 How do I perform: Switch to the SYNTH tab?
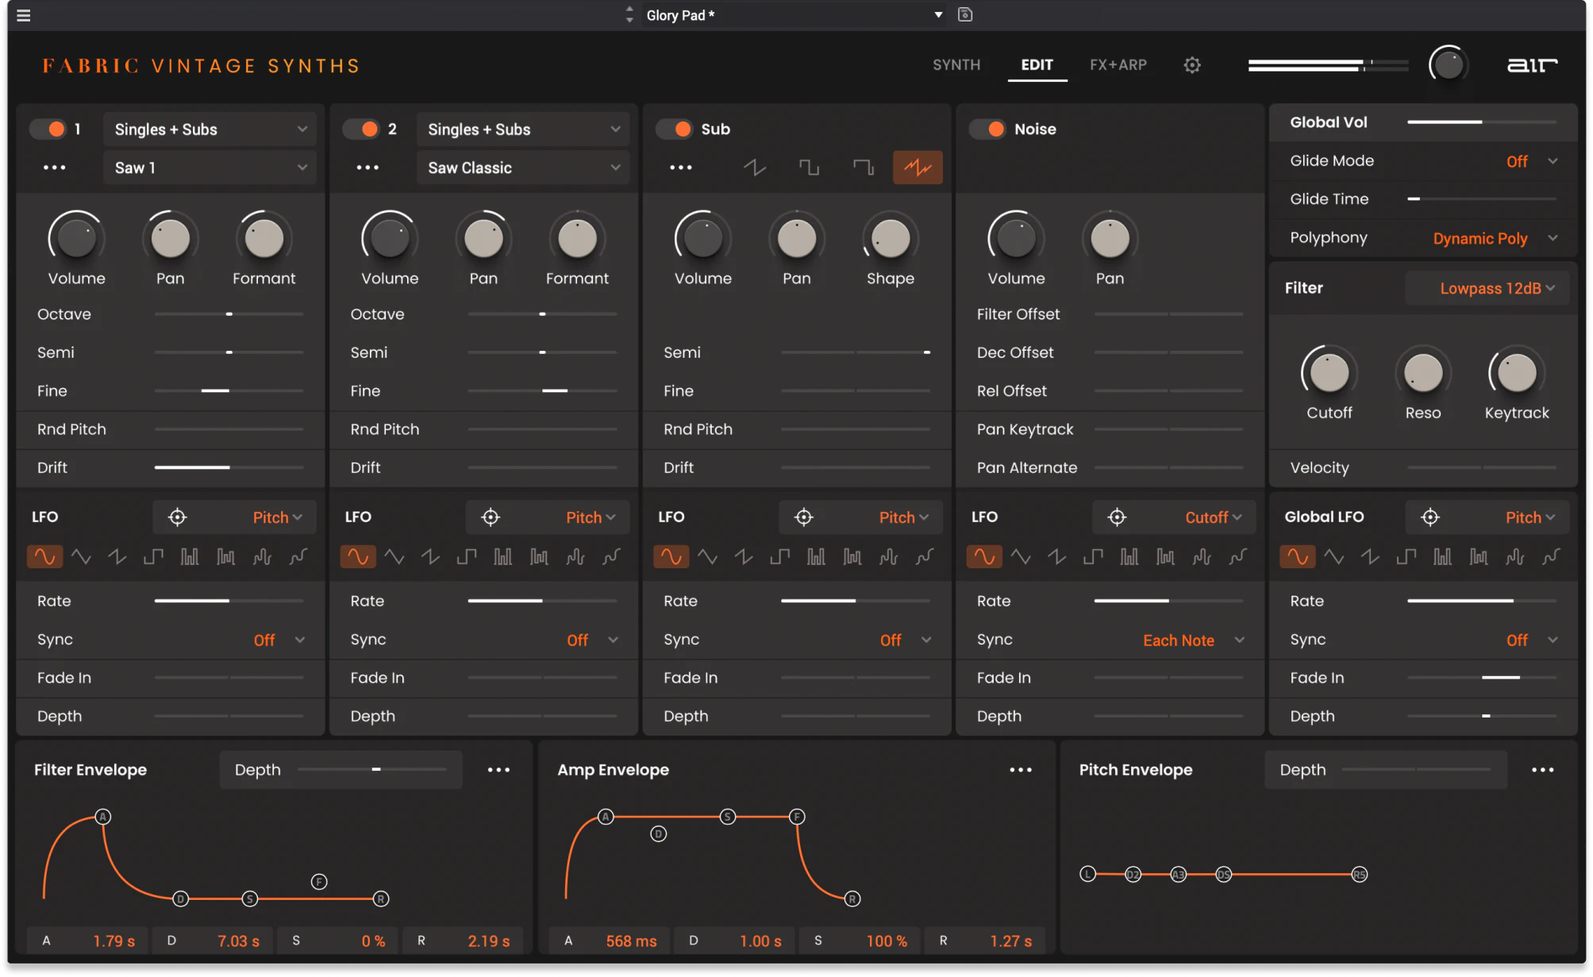tap(956, 65)
